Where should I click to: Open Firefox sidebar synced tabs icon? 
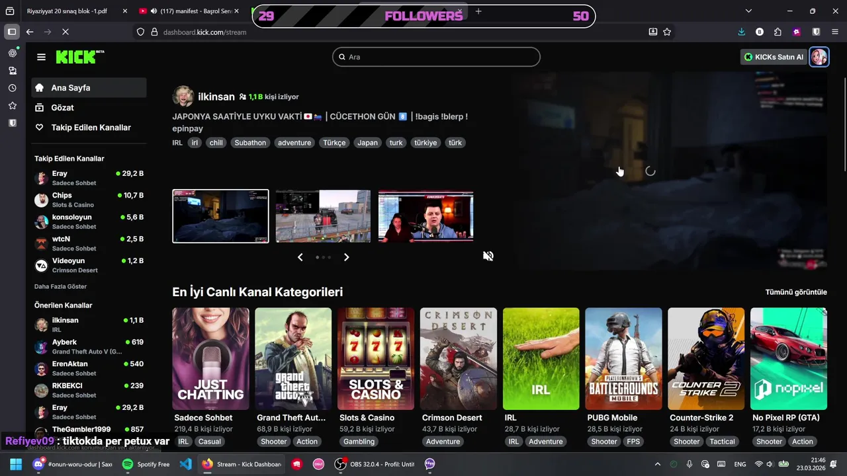[12, 71]
